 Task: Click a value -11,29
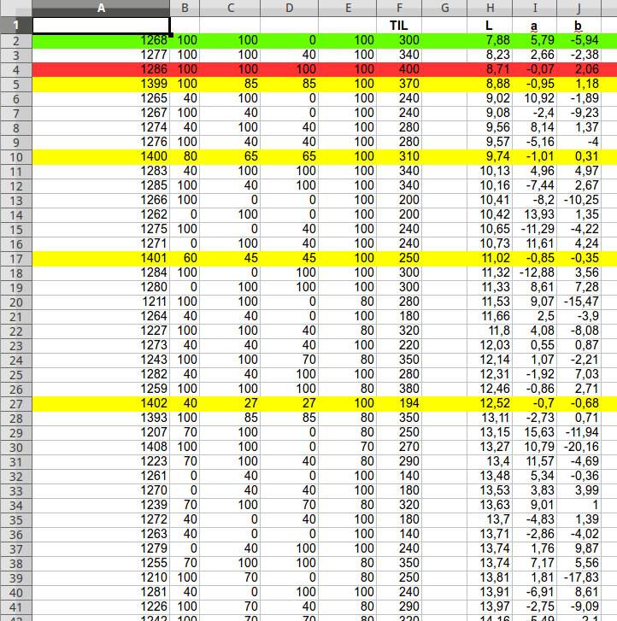(x=535, y=229)
